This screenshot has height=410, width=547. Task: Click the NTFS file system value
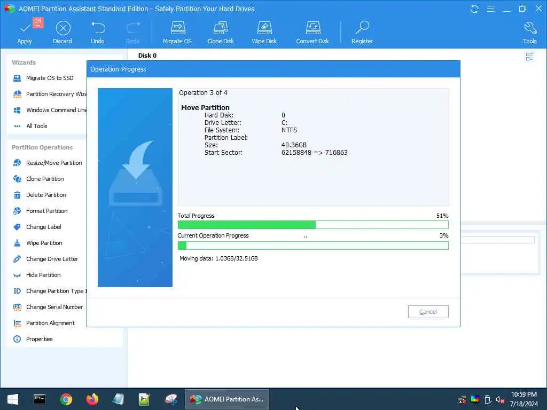tap(289, 130)
